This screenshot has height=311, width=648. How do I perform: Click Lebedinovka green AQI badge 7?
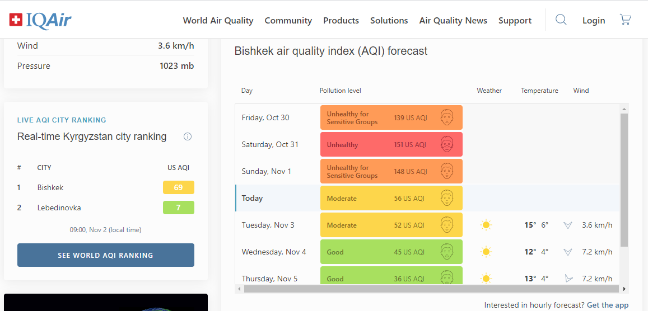click(178, 208)
